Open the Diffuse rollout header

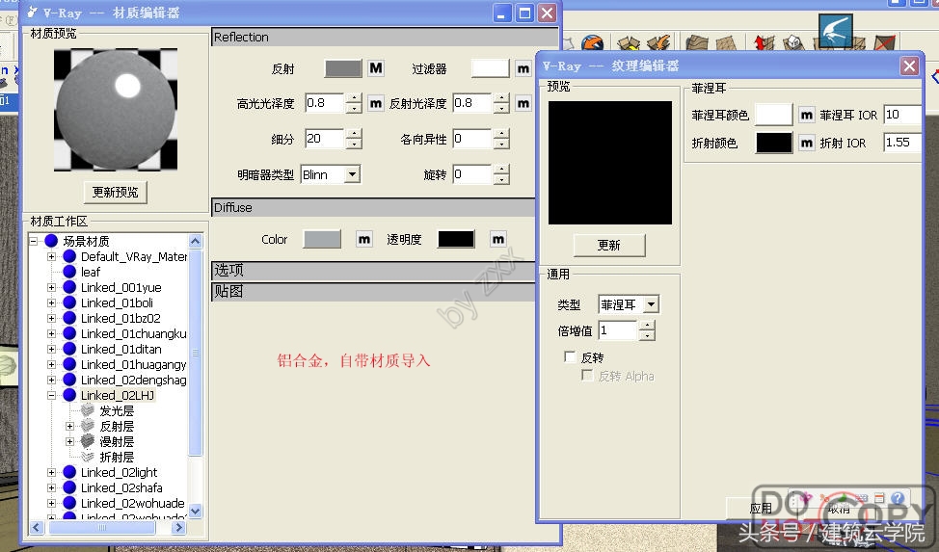pyautogui.click(x=373, y=208)
